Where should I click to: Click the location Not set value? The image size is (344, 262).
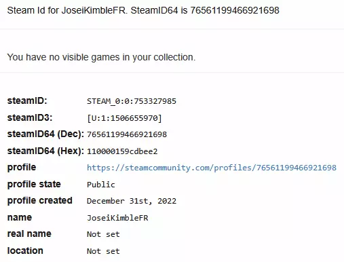click(103, 251)
